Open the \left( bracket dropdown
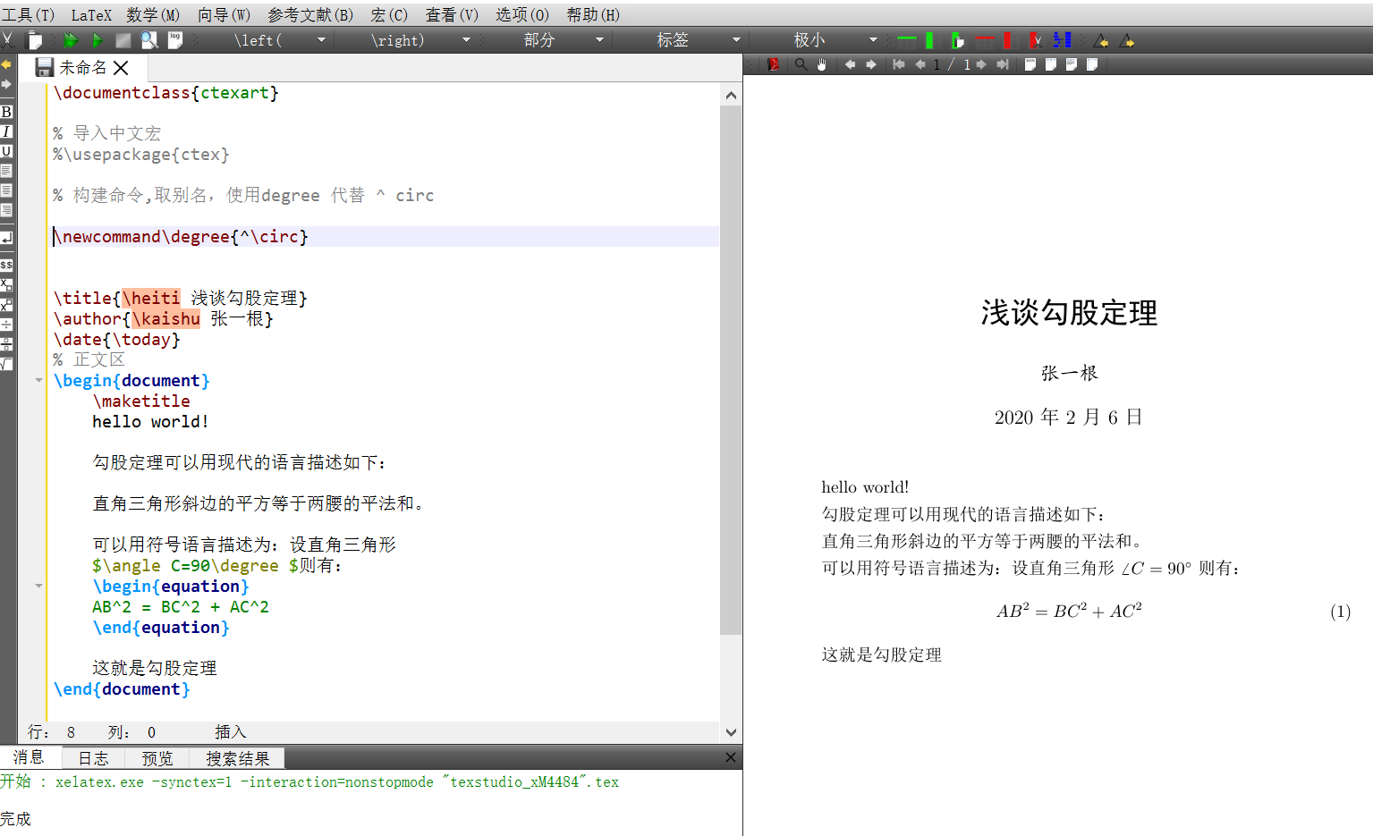The height and width of the screenshot is (836, 1373). (x=322, y=39)
